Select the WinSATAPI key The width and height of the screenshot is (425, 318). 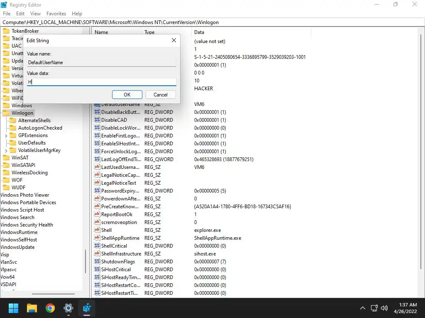[x=23, y=165]
